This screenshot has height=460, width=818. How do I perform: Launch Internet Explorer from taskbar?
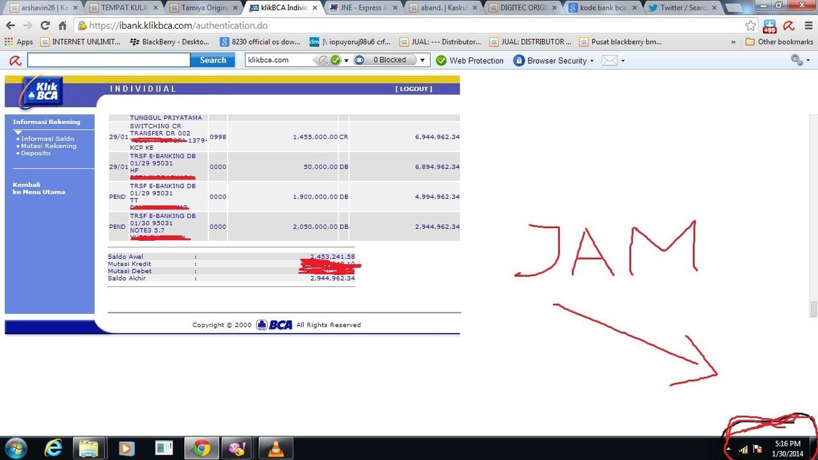point(53,448)
